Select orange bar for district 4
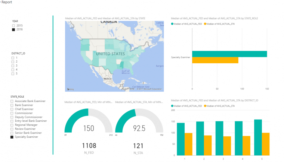This screenshot has height=162, width=284. coord(247,146)
